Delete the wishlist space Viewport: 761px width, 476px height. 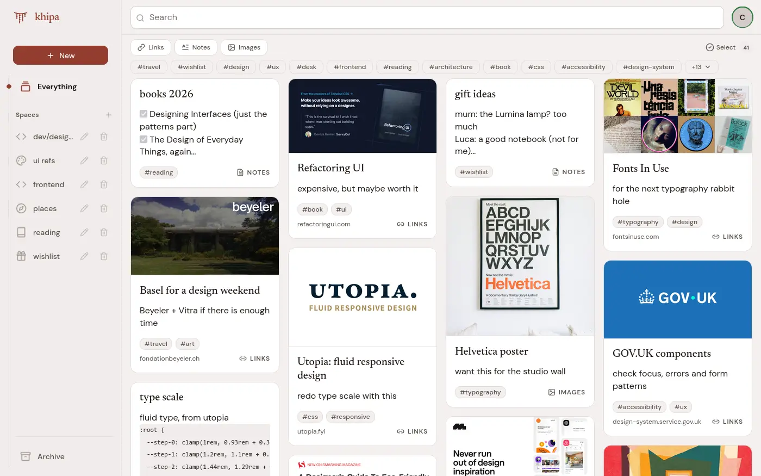104,256
